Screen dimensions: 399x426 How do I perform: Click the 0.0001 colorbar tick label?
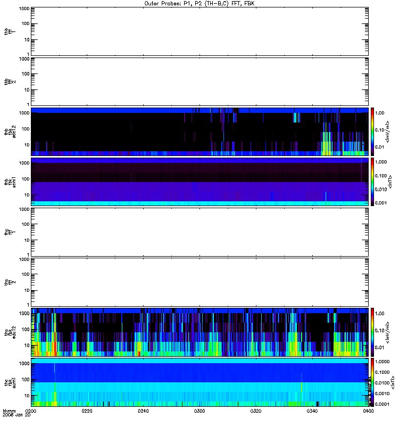[382, 404]
